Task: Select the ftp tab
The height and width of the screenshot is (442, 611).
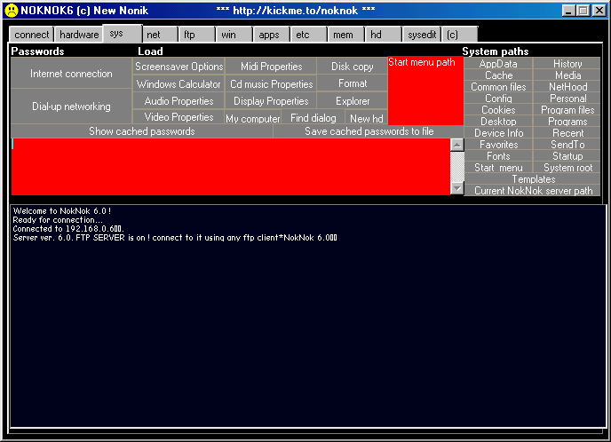Action: tap(189, 35)
